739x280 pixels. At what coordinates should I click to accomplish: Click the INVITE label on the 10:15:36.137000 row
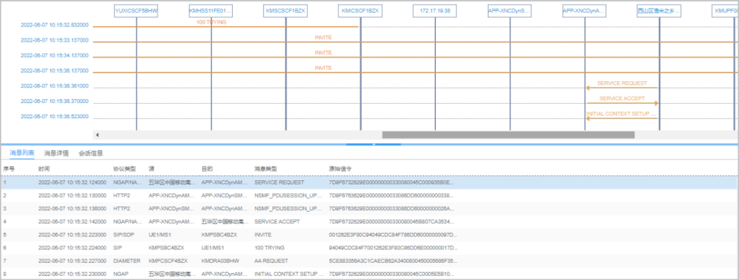point(323,68)
